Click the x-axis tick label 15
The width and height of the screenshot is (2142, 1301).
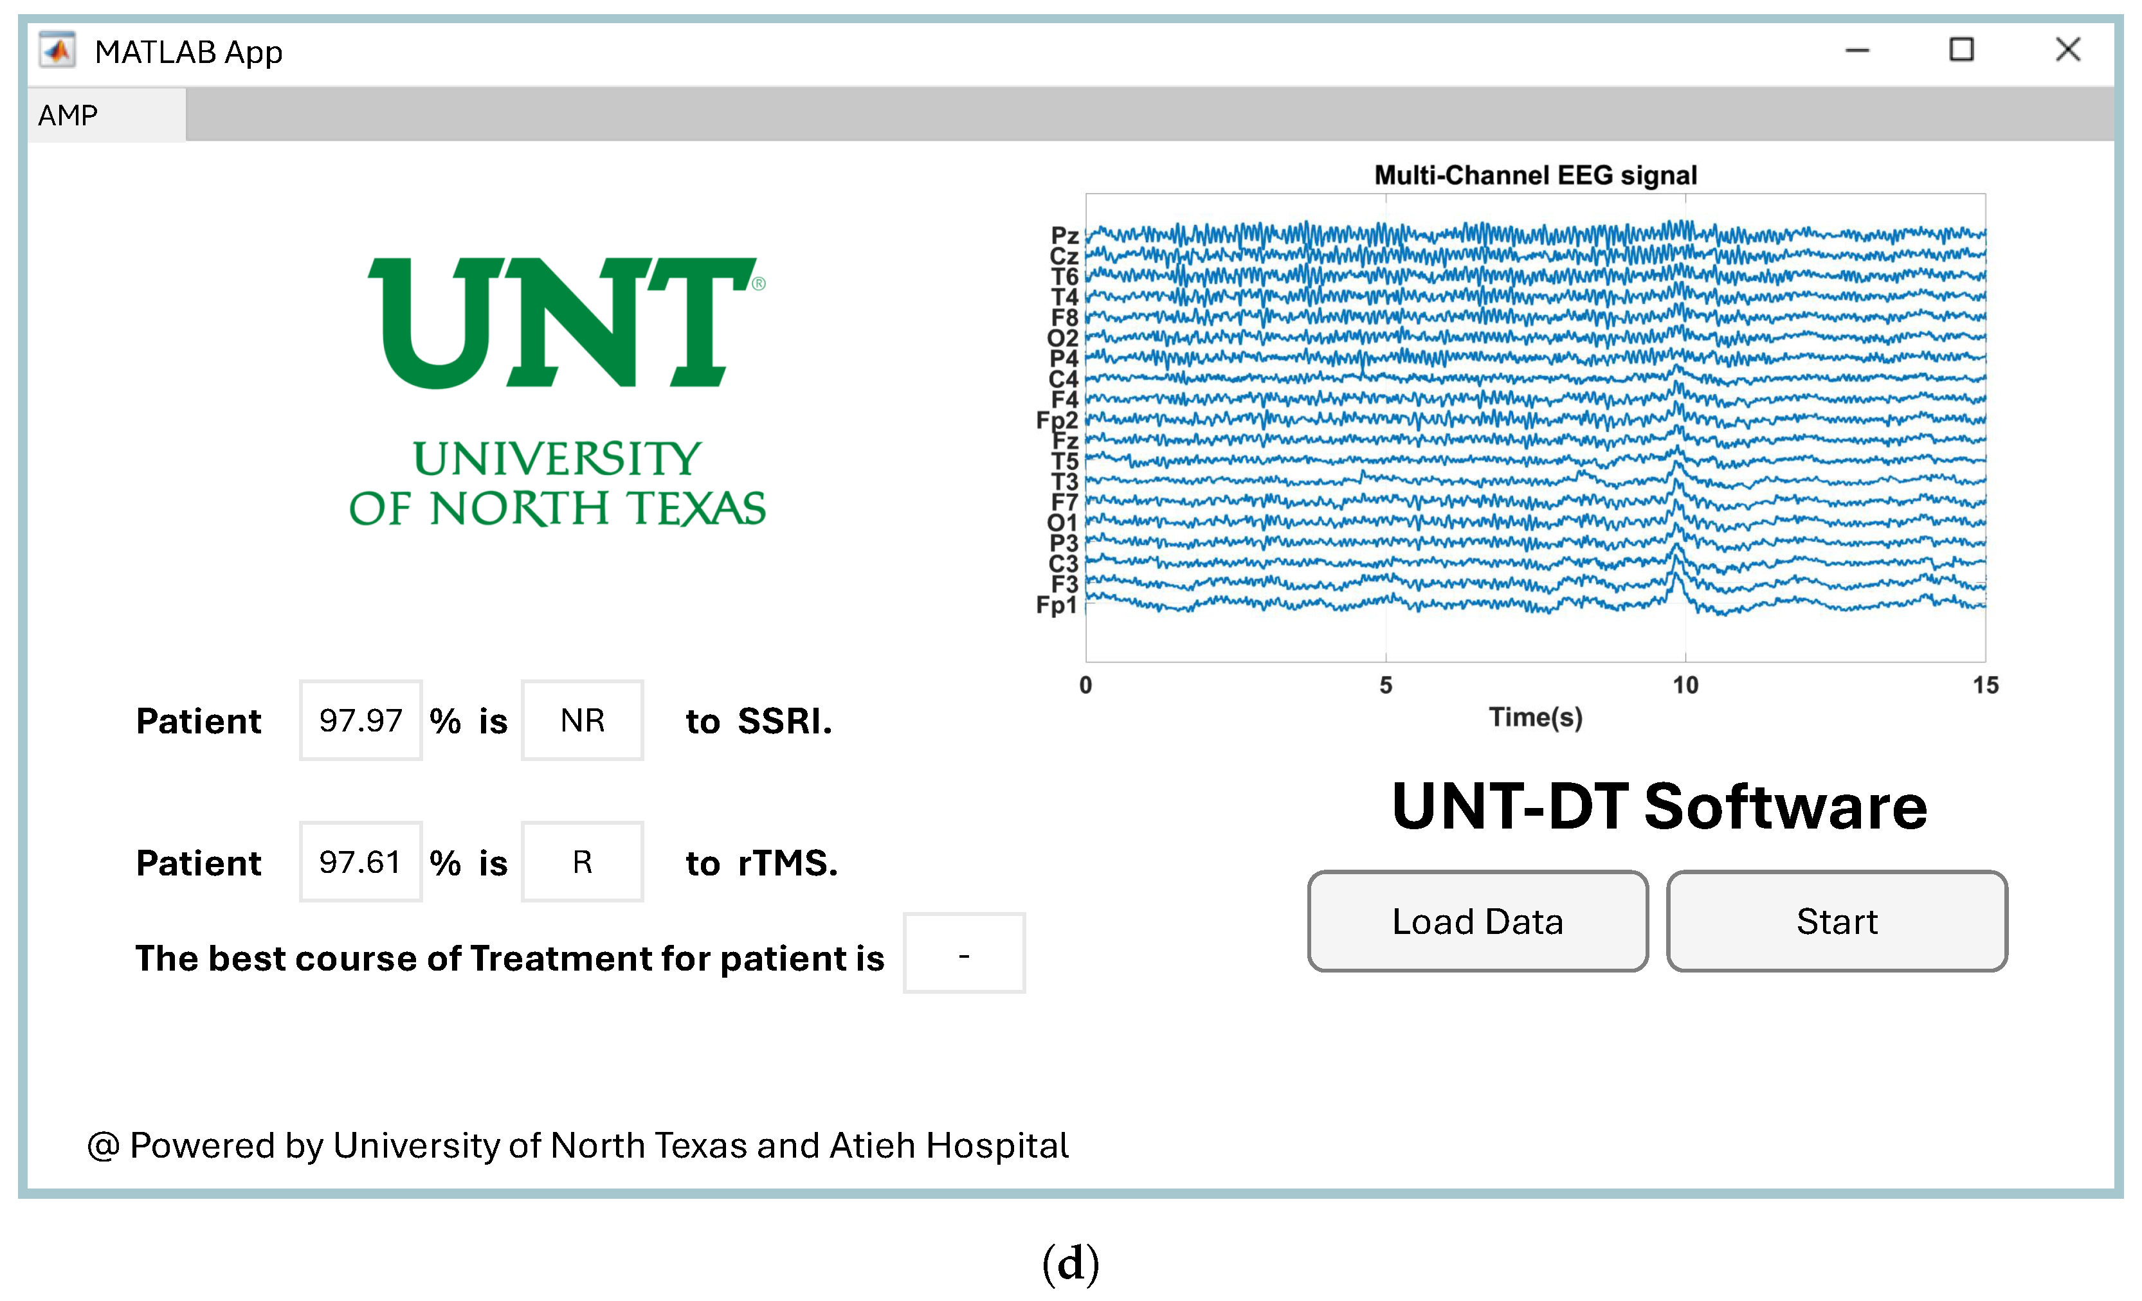[1986, 686]
